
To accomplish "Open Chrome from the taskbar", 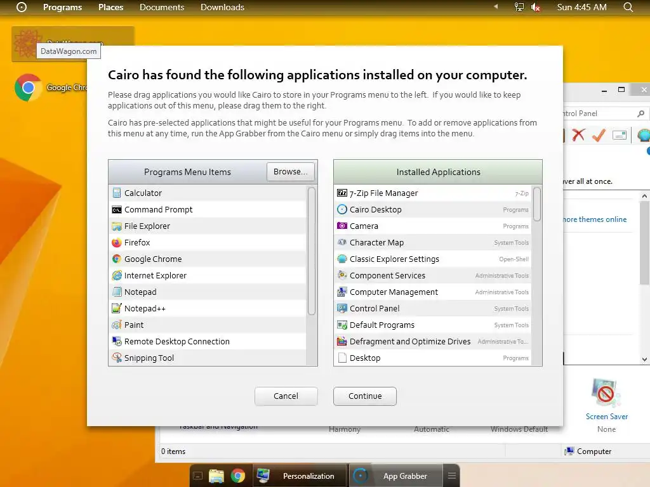I will click(x=238, y=476).
